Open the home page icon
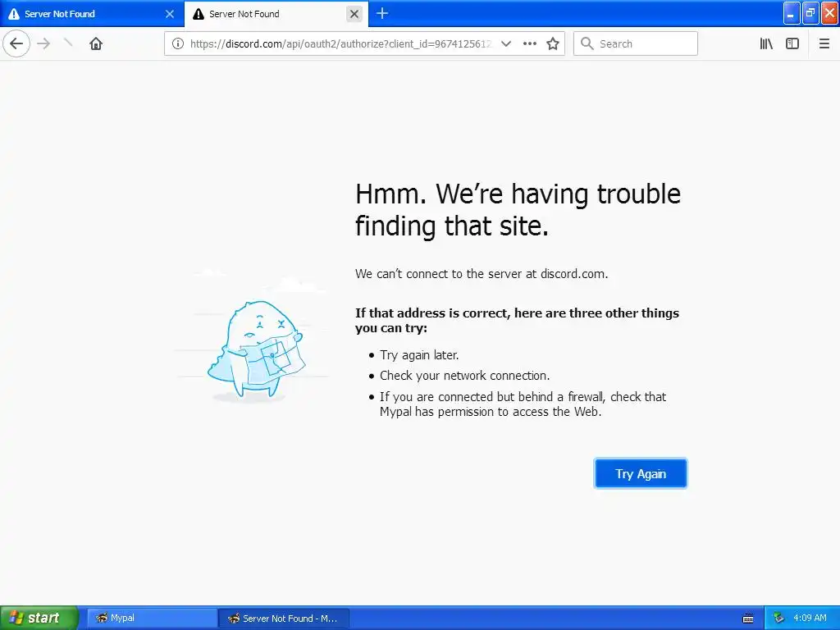This screenshot has width=840, height=630. point(96,43)
